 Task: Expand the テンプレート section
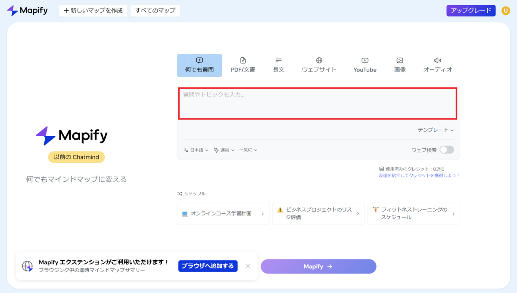436,130
